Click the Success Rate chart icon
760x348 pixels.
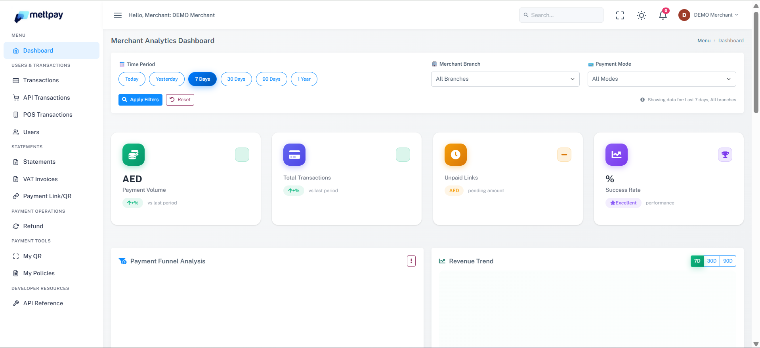point(617,155)
